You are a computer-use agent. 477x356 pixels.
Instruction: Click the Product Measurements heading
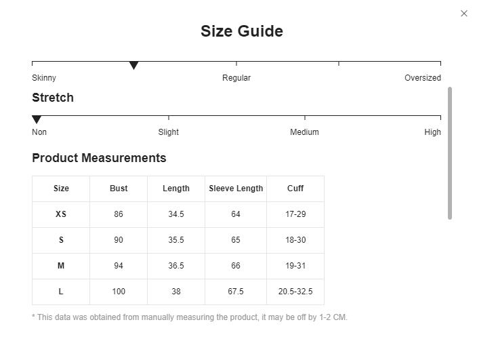point(99,158)
